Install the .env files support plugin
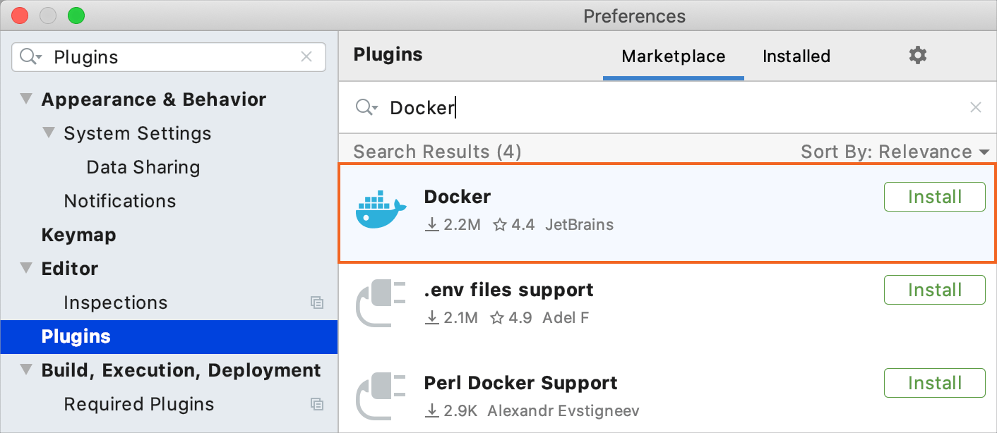 (935, 290)
